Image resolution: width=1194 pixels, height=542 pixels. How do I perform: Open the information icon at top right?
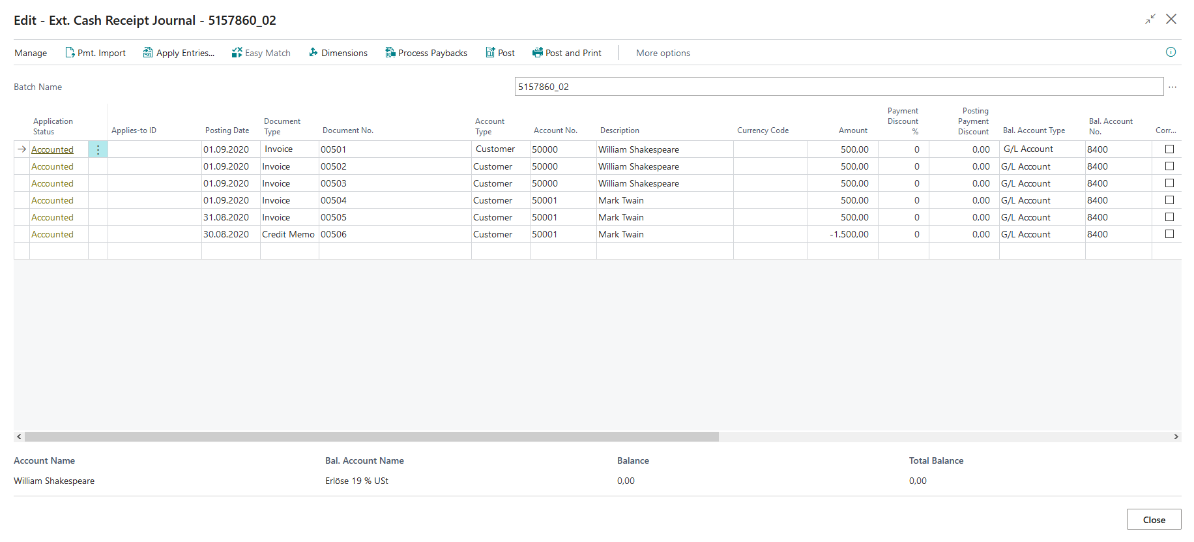click(x=1171, y=52)
